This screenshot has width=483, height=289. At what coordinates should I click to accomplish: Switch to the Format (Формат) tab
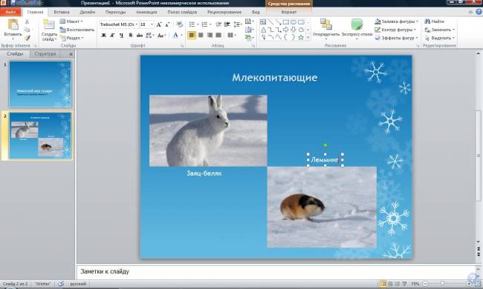pyautogui.click(x=288, y=12)
